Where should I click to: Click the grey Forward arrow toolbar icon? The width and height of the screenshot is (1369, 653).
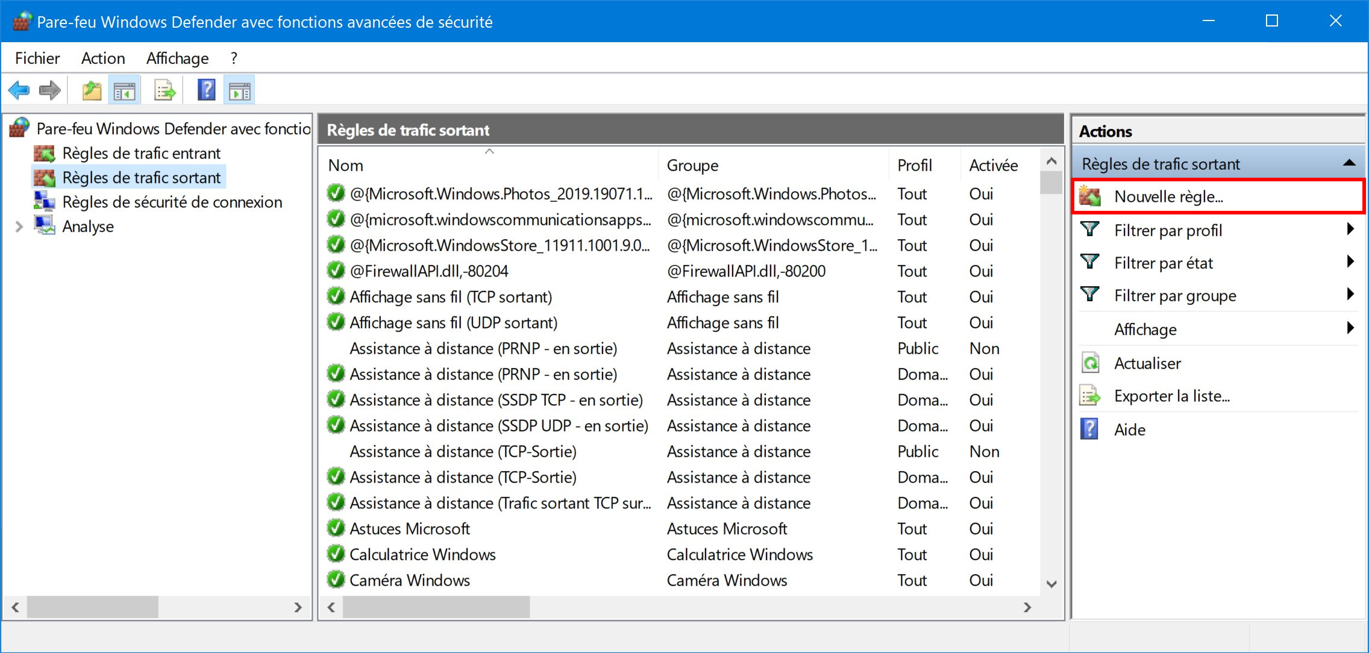50,91
